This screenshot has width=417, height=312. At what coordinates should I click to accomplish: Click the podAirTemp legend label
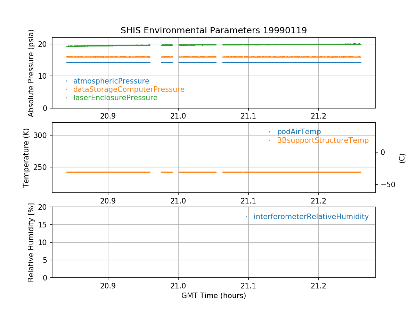(x=299, y=132)
